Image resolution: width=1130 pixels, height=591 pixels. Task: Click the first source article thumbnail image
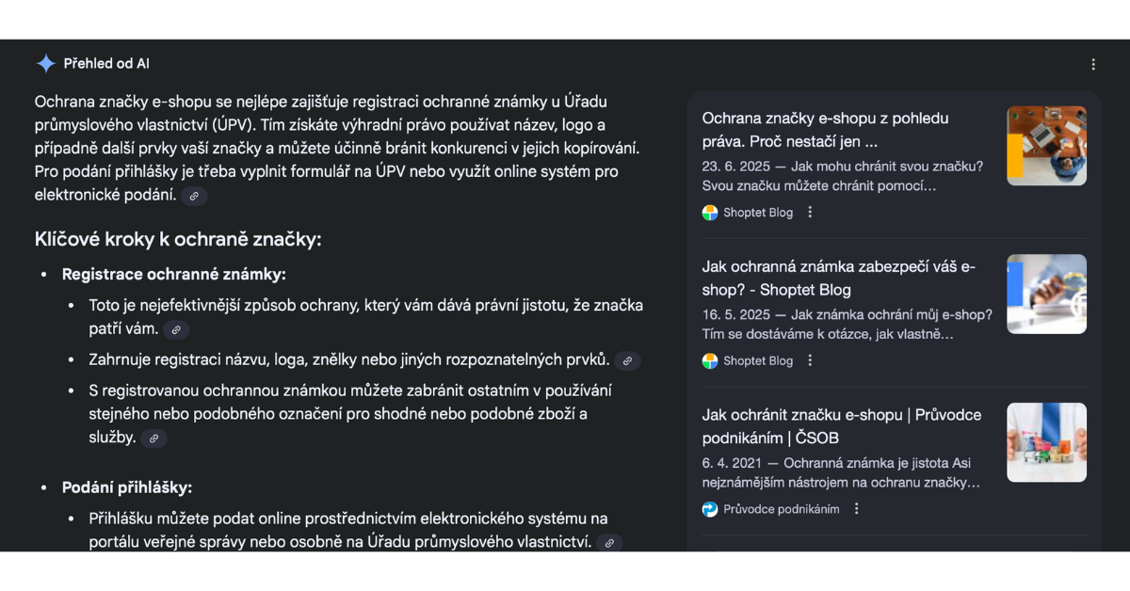coord(1046,146)
